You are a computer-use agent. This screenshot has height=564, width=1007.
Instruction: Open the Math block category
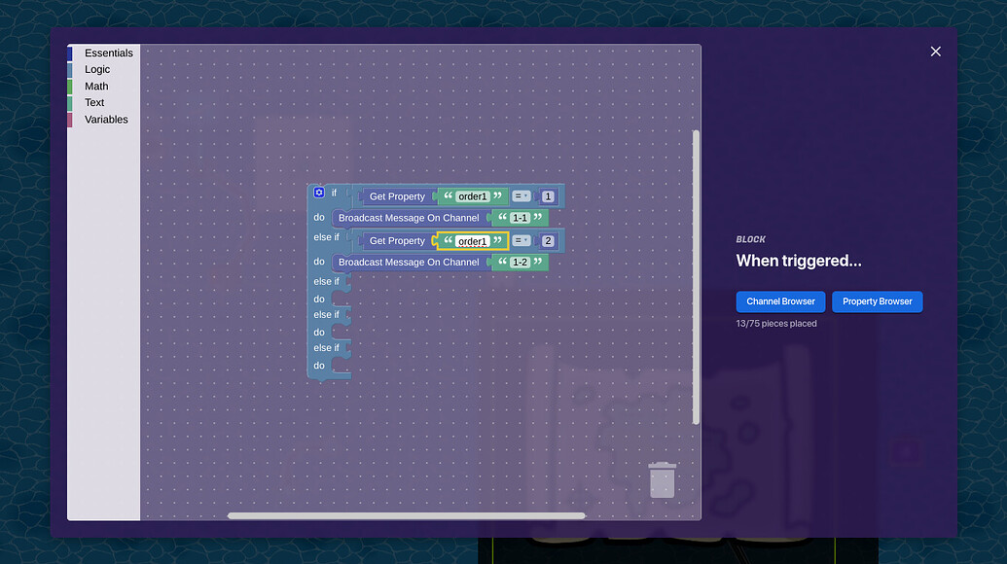94,86
